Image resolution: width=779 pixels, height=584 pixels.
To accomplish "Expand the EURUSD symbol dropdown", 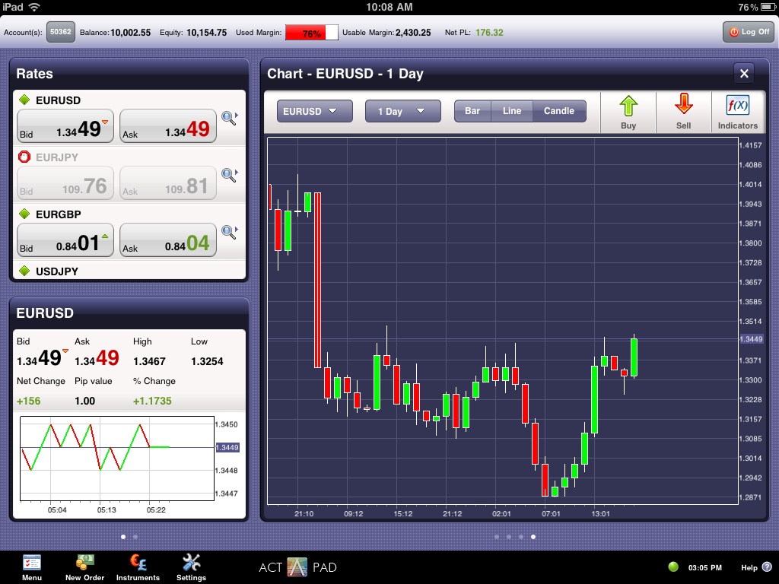I will click(x=314, y=111).
